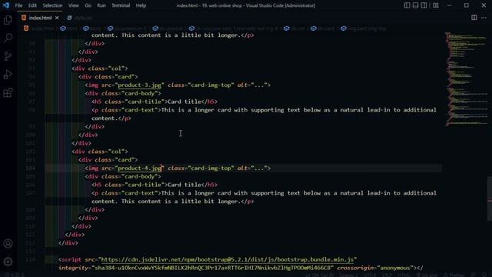This screenshot has width=492, height=277.
Task: Switch to the style.css editor tab
Action: coord(80,18)
